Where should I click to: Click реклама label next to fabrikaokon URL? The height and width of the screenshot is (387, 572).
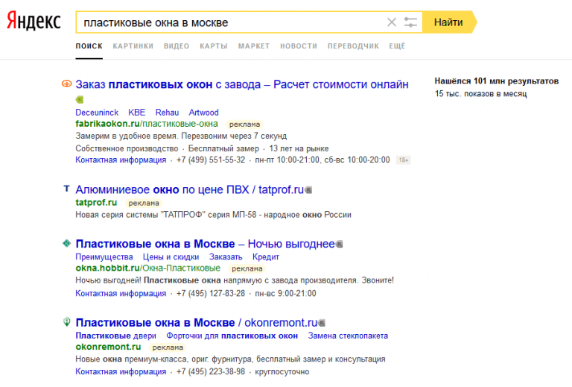click(245, 125)
